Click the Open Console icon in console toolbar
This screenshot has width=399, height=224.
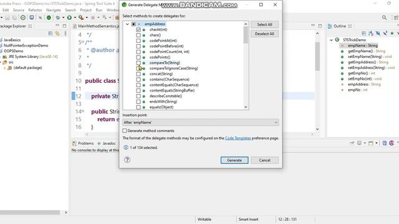coord(371,143)
